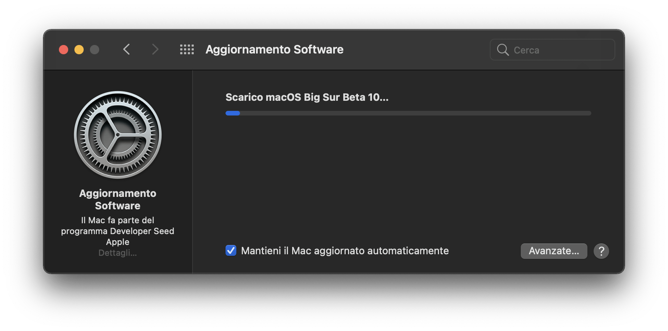Toggle the automatic Mac updates checkbox
The height and width of the screenshot is (331, 668).
tap(231, 250)
